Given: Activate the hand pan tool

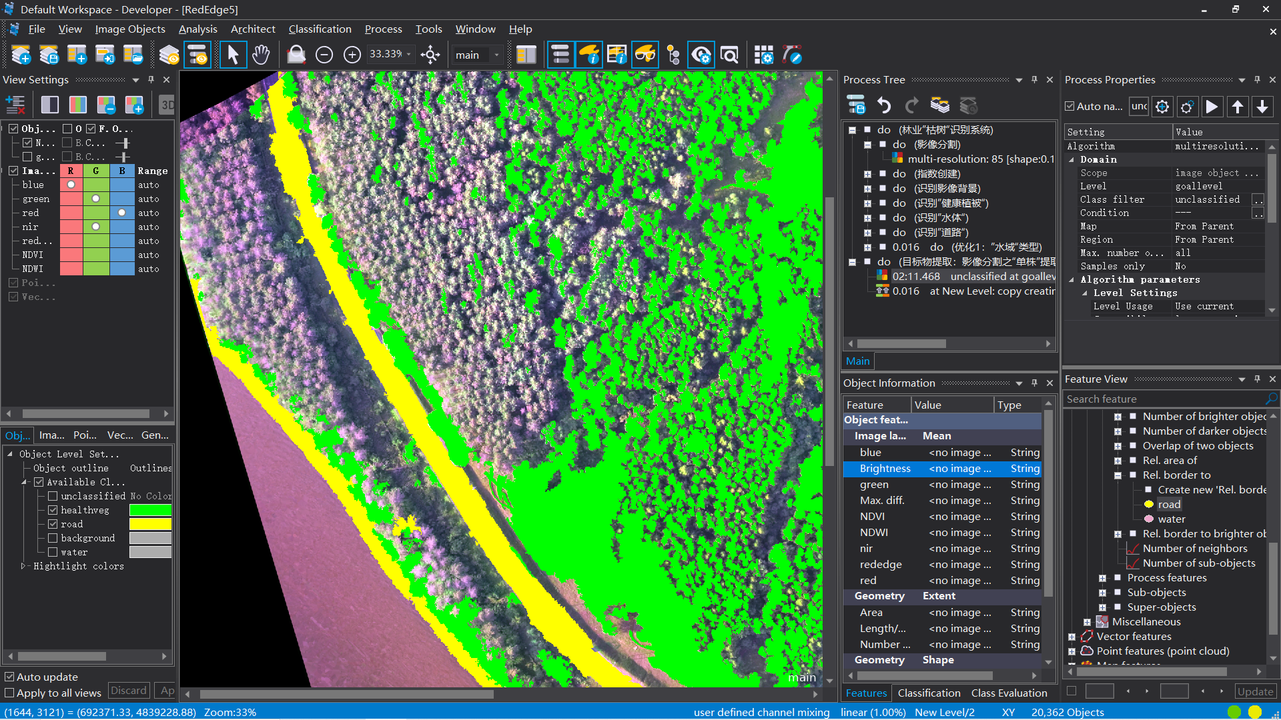Looking at the screenshot, I should click(261, 55).
